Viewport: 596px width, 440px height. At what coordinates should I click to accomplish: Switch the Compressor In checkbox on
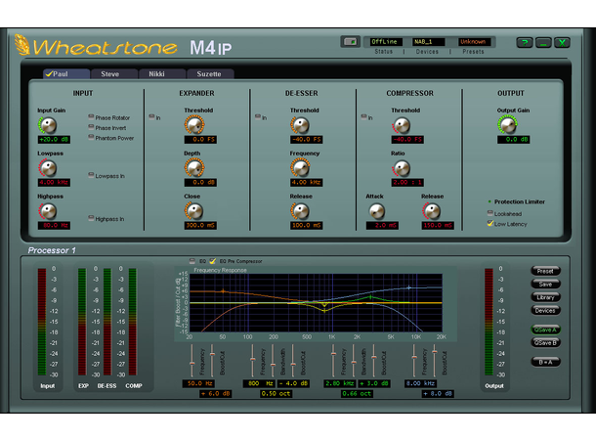(x=363, y=116)
